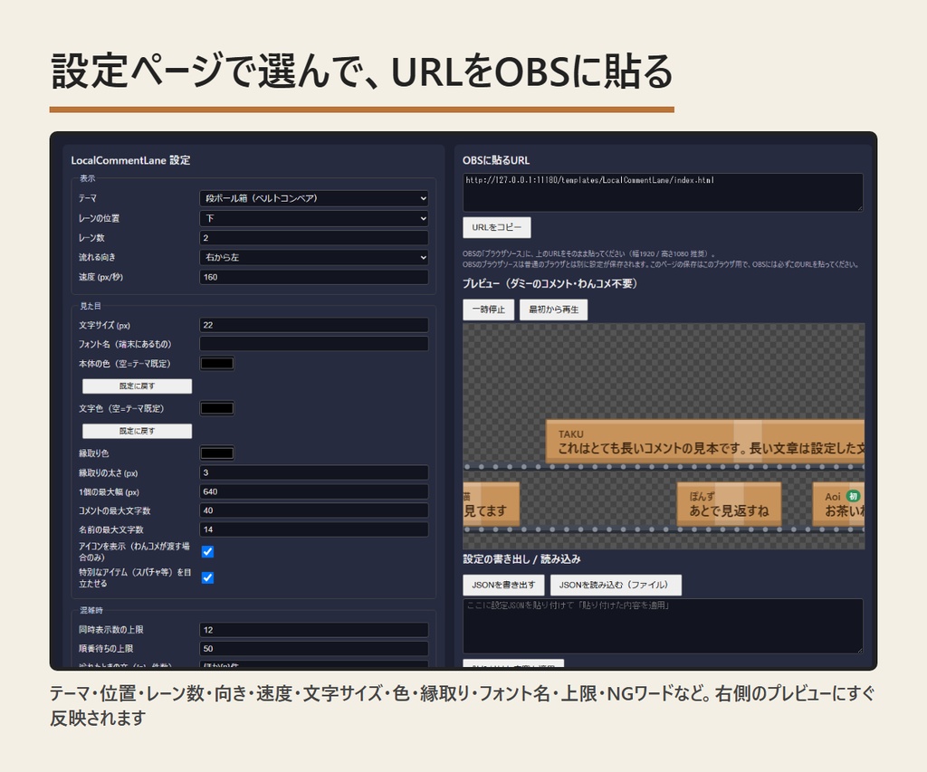Image resolution: width=927 pixels, height=772 pixels.
Task: Click the 設定の書き出し / 読み込み heading
Action: click(x=521, y=558)
